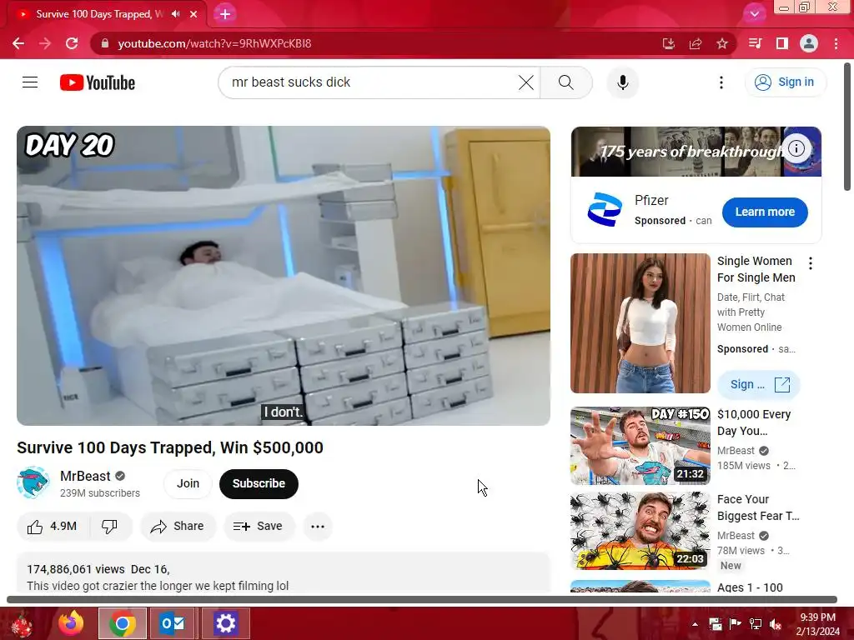854x640 pixels.
Task: Like the video with thumbs up
Action: click(x=53, y=527)
